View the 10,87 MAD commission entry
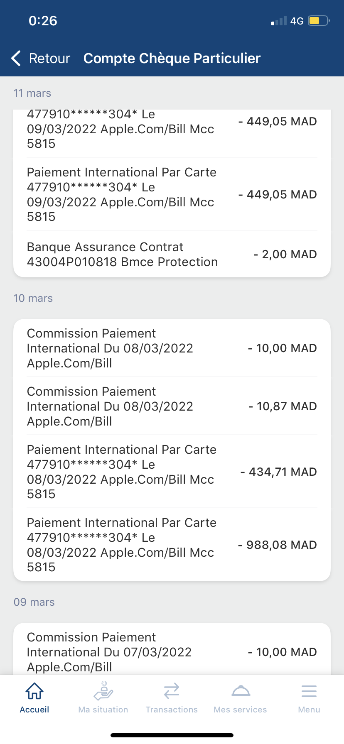344x744 pixels. (x=172, y=406)
